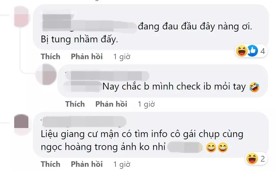Open the "1 giờ" timestamp of the first comment
276x171 pixels.
tap(122, 57)
